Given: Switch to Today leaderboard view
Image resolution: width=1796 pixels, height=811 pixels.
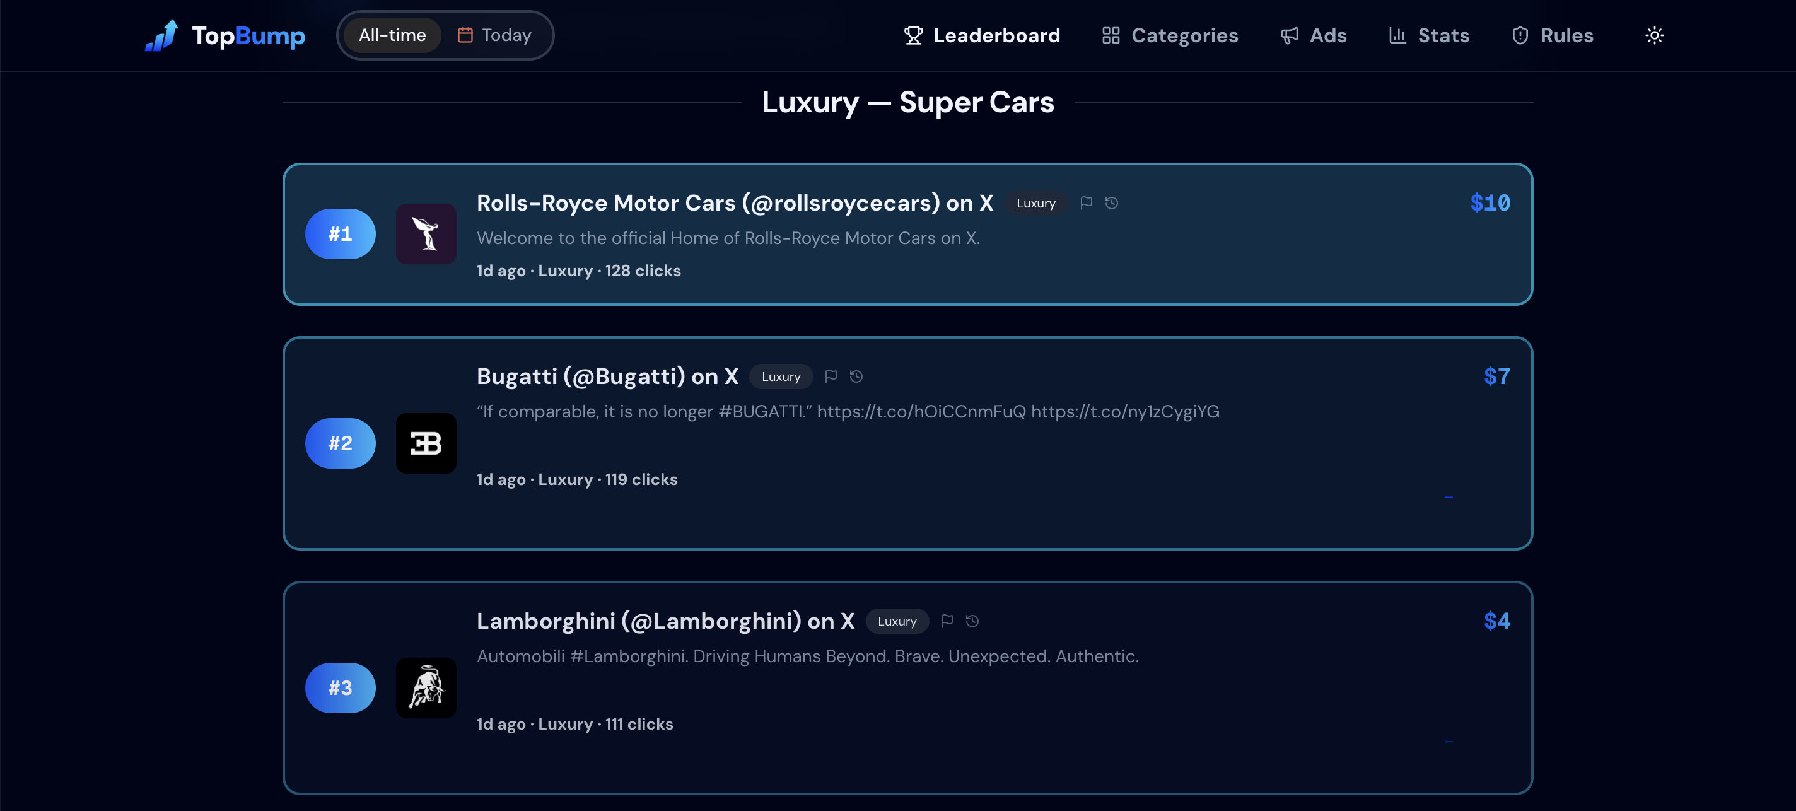Looking at the screenshot, I should (494, 35).
